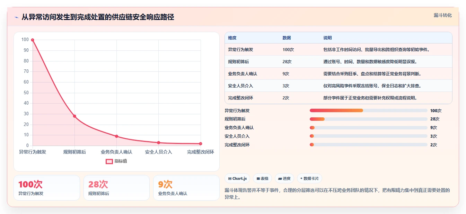Viewport: 466px width, 214px height.
Task: Click the 规则初筛后 progress bar
Action: click(369, 119)
